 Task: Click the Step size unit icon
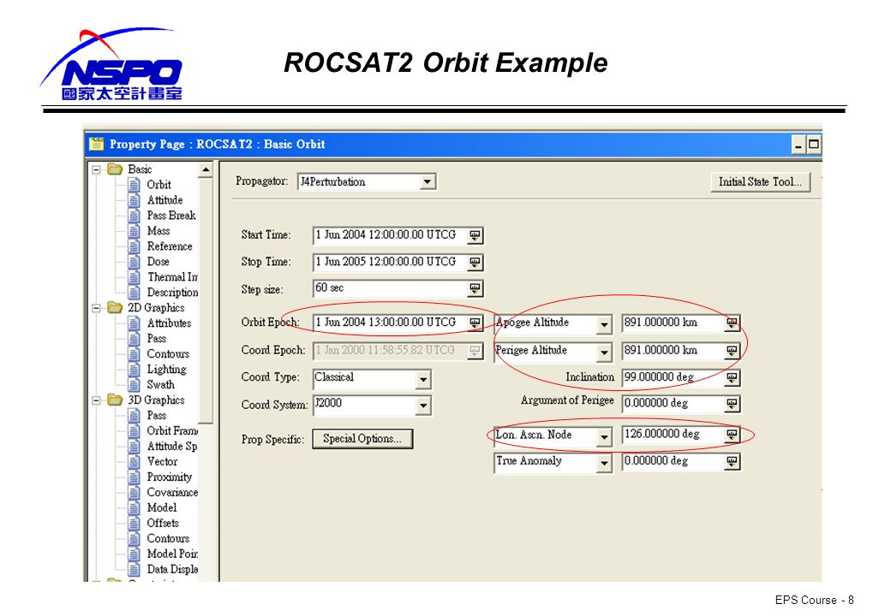[475, 288]
